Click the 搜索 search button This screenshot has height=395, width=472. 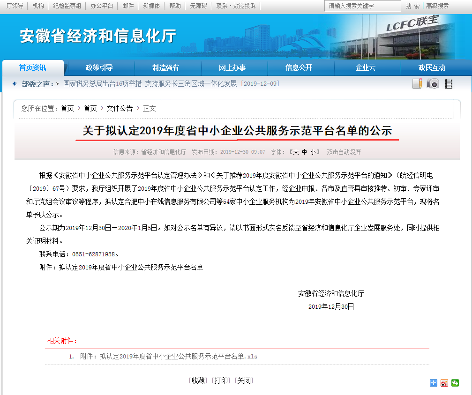pos(412,6)
